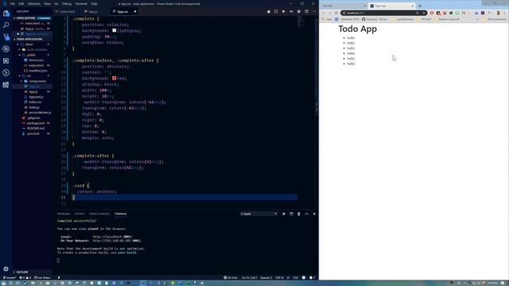This screenshot has height=286, width=509.
Task: Open the File menu
Action: 13,3
